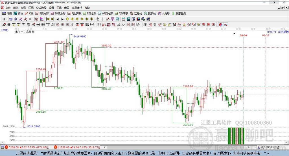Open the 公式选股 menu
The image size is (289, 156).
click(x=41, y=8)
